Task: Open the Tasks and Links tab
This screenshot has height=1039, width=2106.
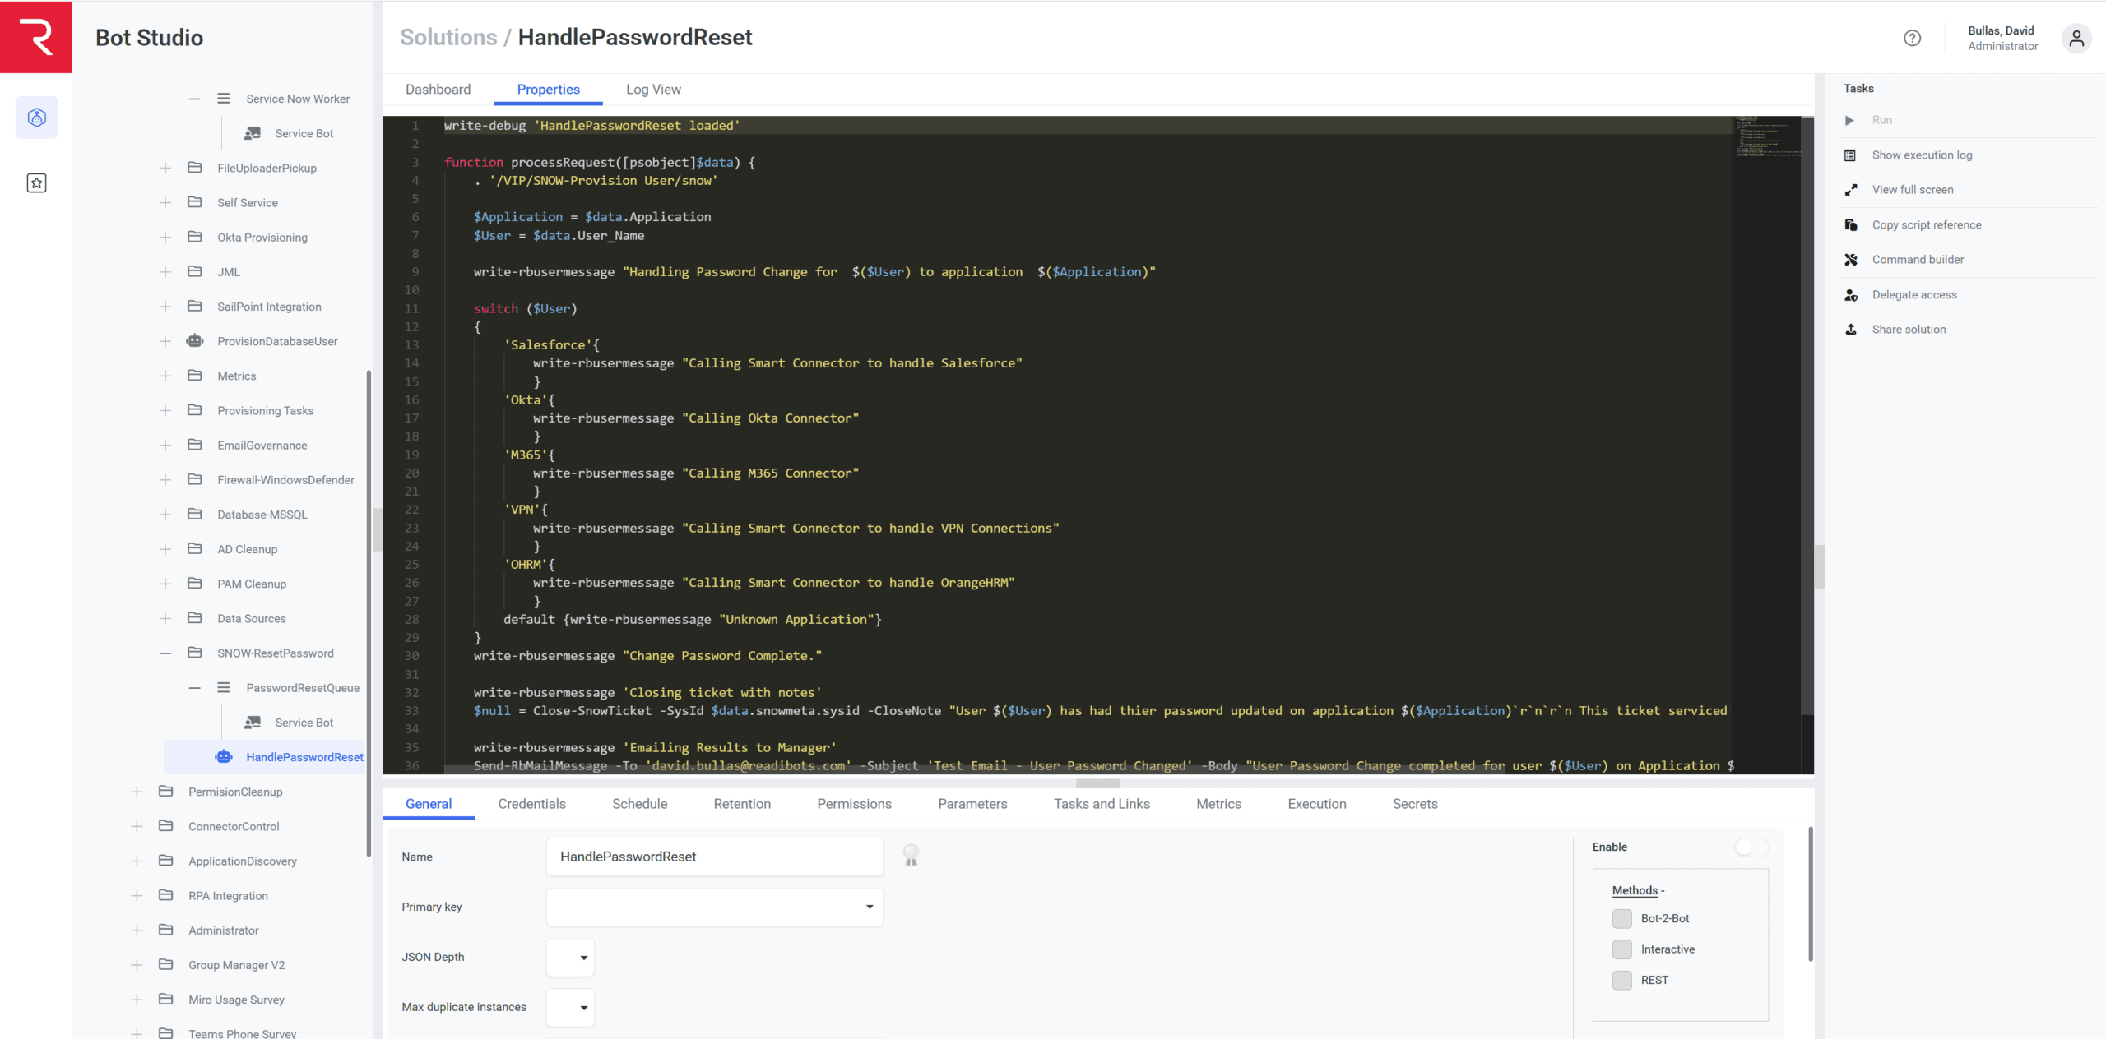Action: pos(1102,803)
